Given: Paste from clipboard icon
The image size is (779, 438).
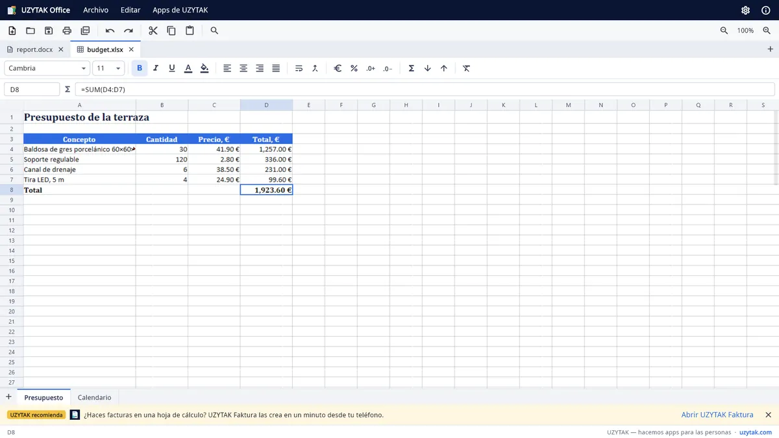Looking at the screenshot, I should (x=190, y=30).
